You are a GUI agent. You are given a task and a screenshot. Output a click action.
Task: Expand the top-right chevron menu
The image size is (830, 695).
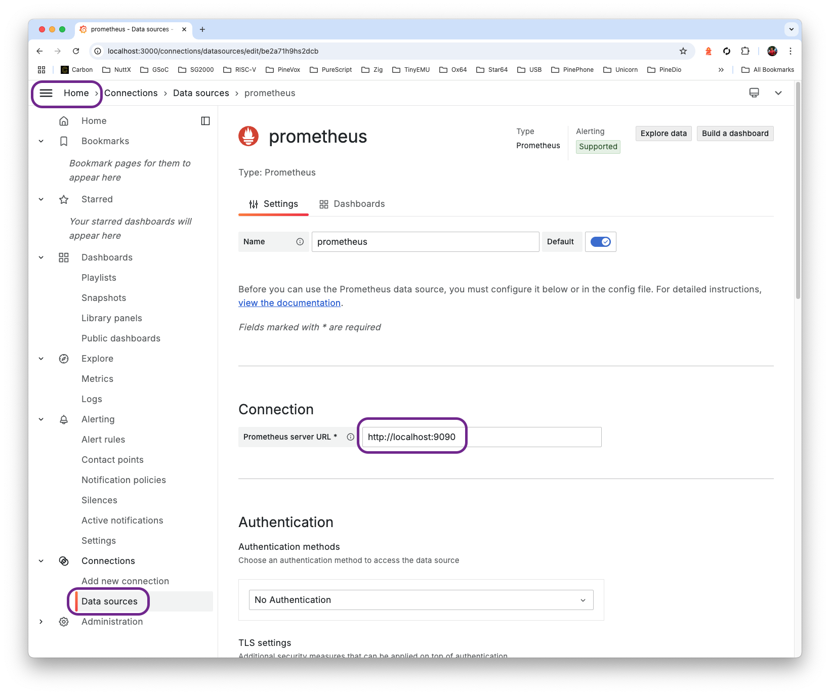pos(778,93)
